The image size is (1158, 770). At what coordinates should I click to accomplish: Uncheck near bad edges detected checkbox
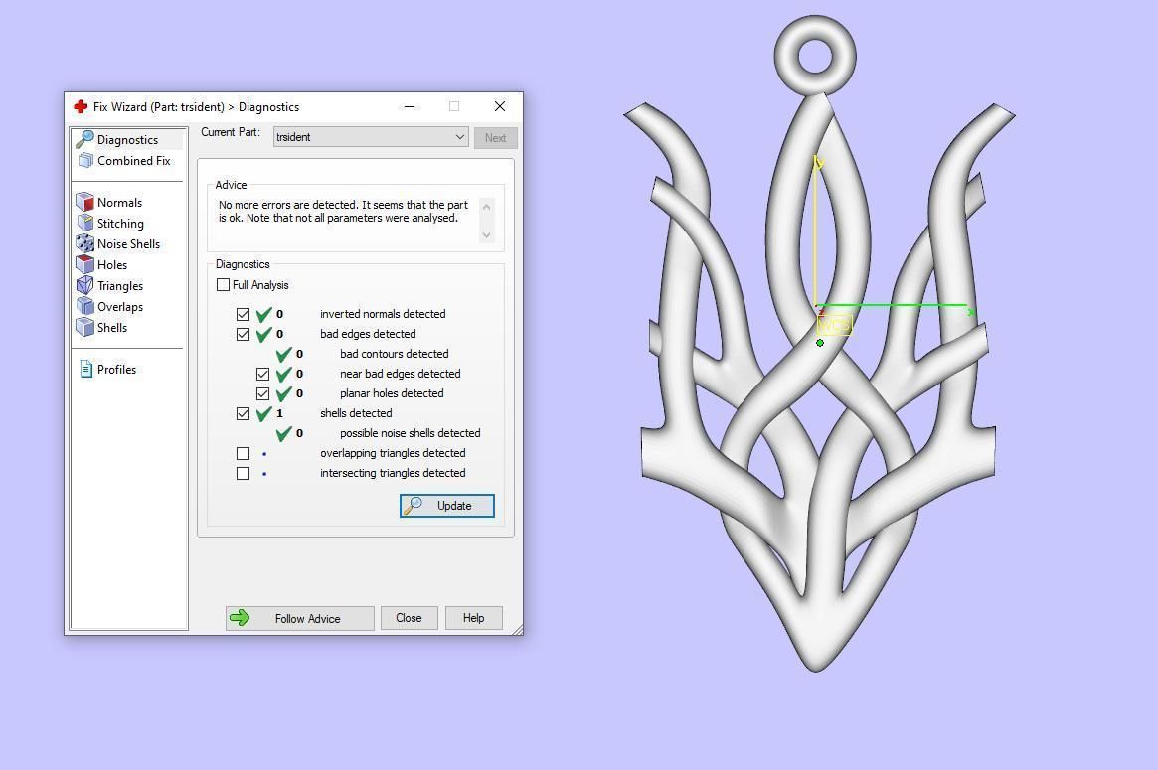point(263,374)
